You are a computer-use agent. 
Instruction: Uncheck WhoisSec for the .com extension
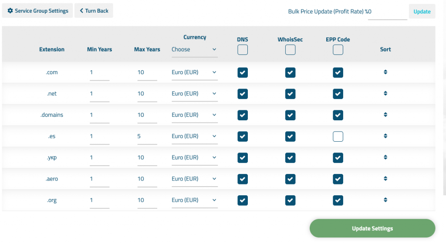click(290, 73)
